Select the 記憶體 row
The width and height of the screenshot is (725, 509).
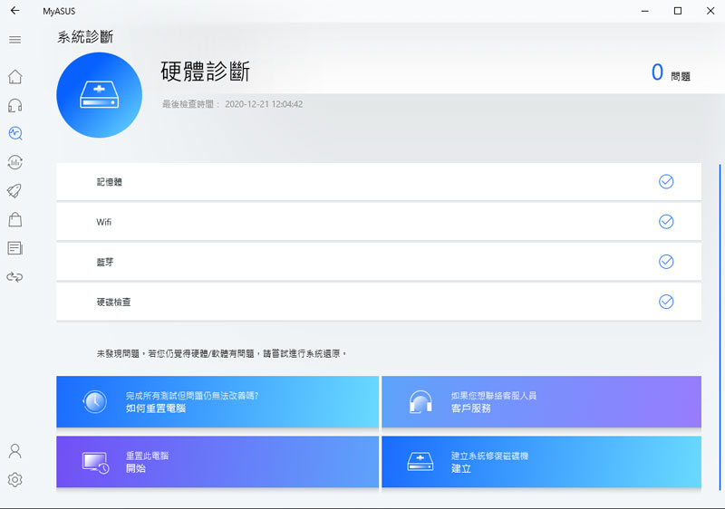379,181
